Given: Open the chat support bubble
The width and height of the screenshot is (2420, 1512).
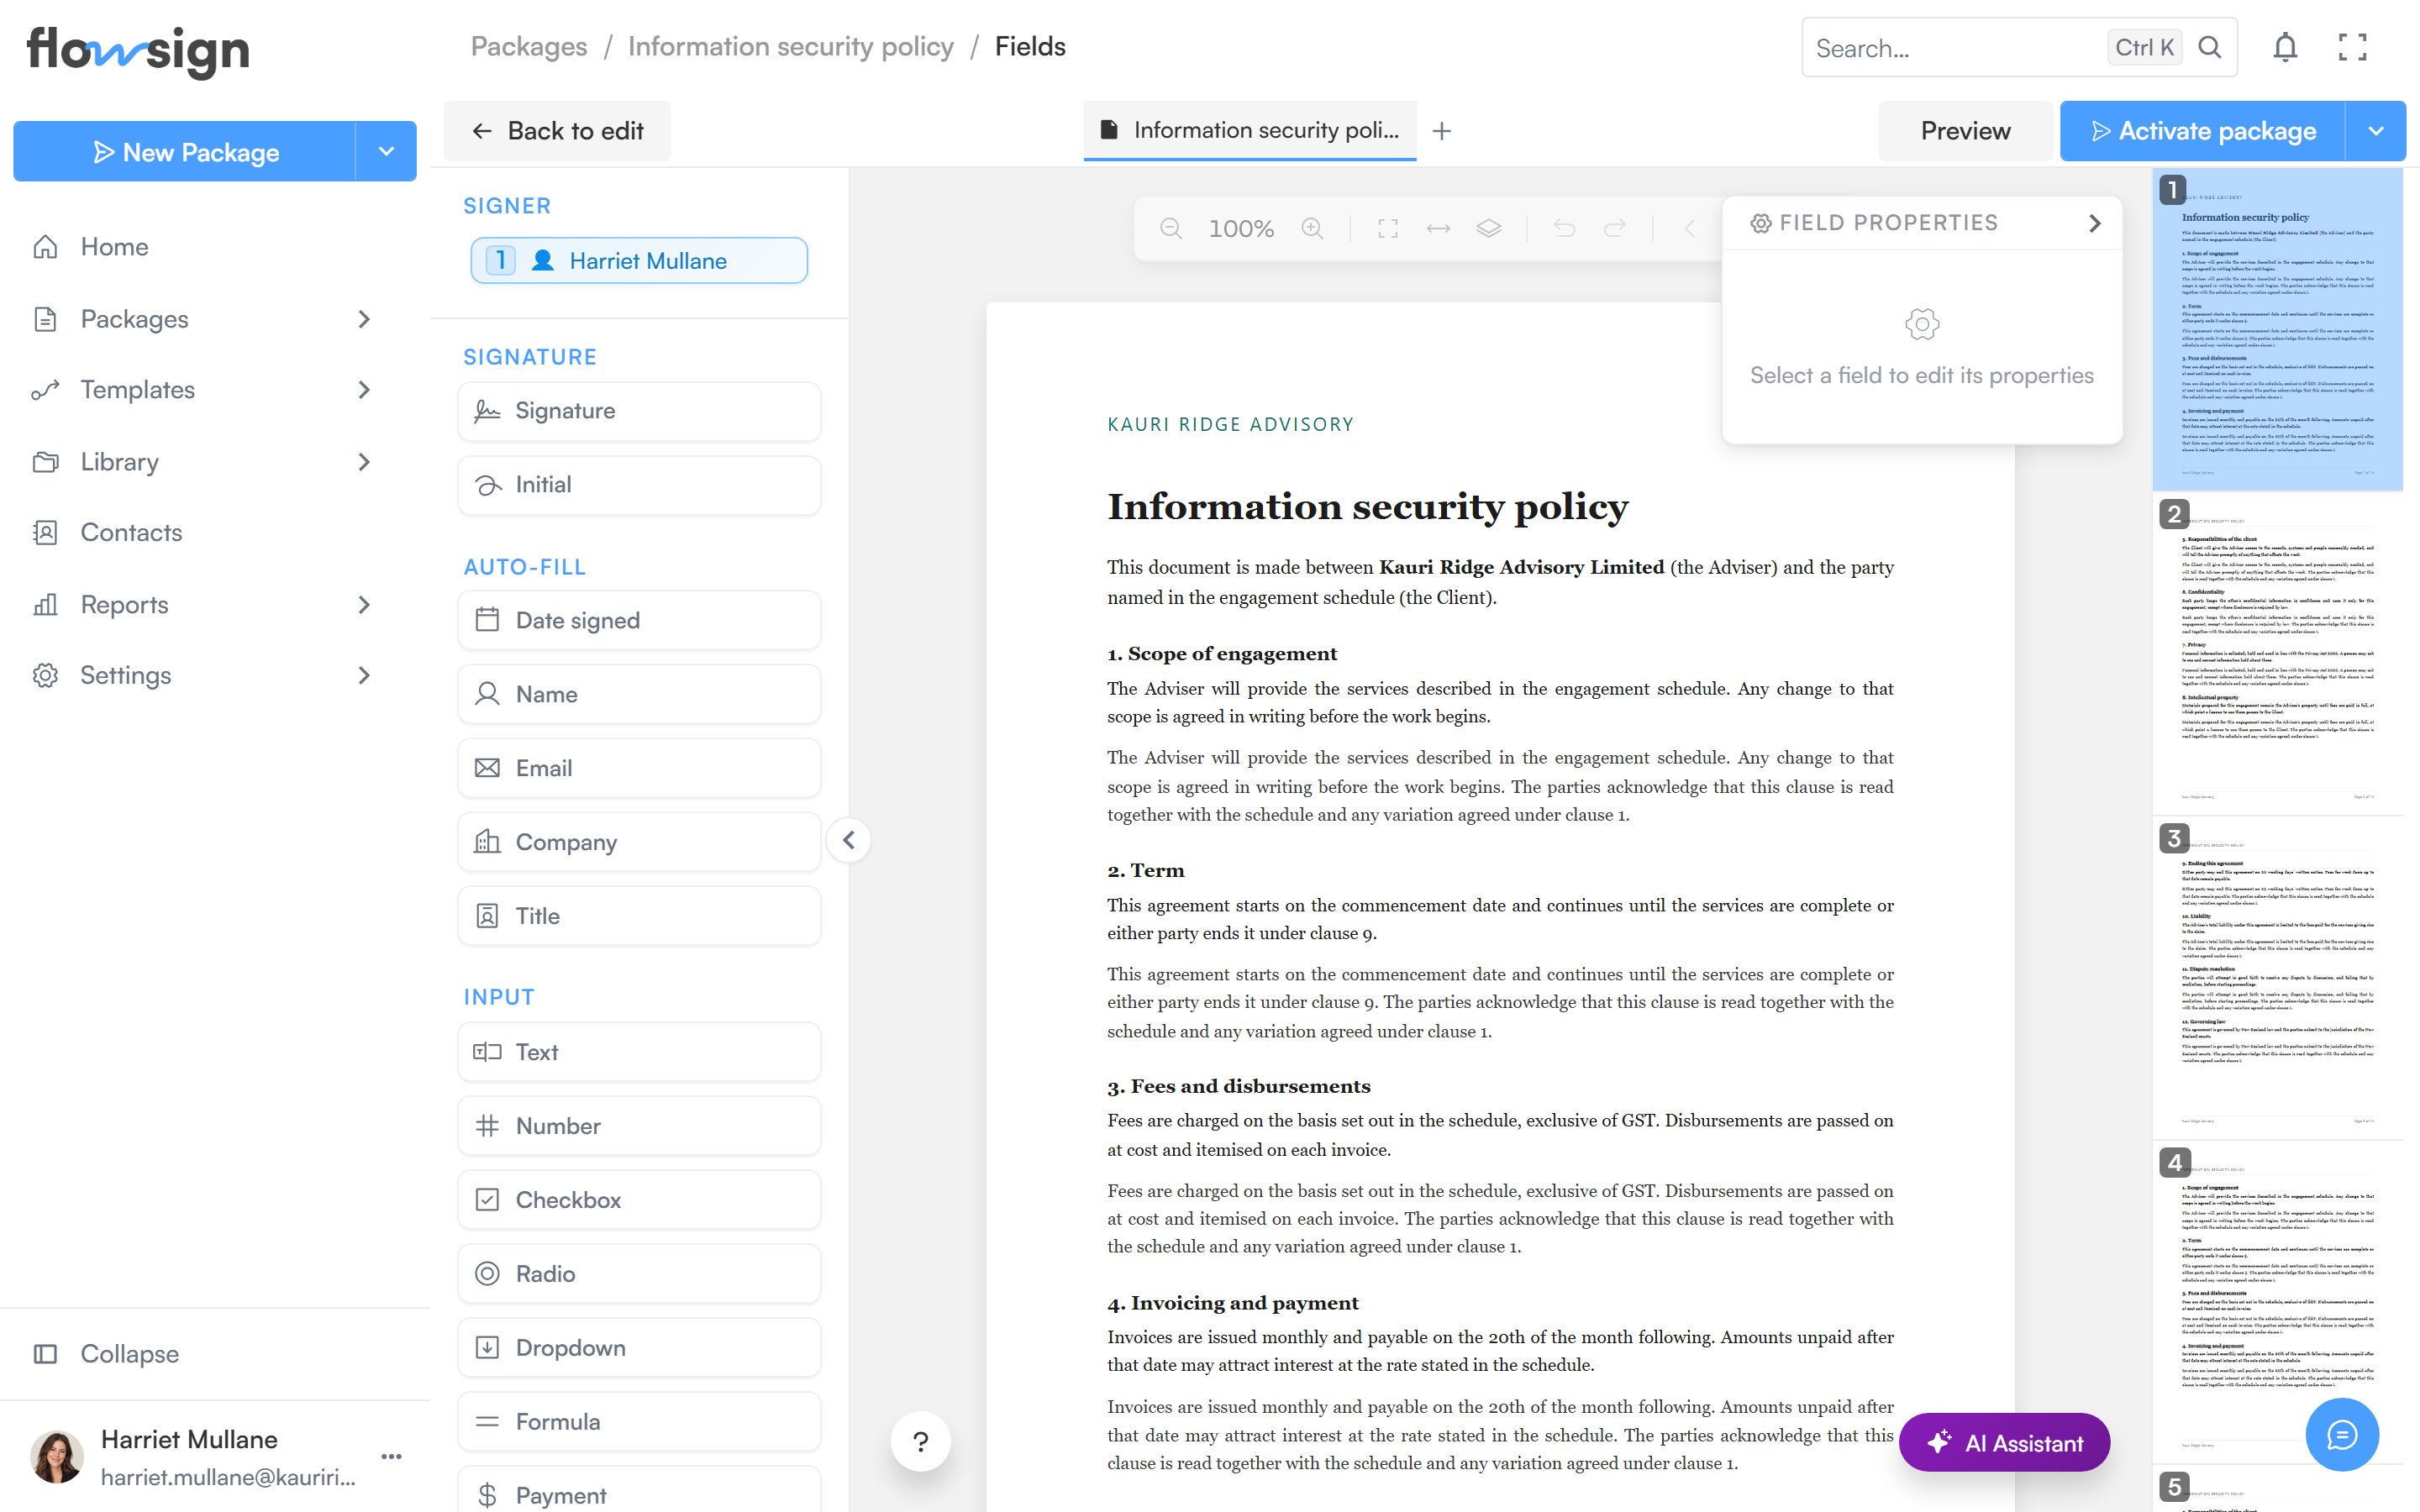Looking at the screenshot, I should pos(2342,1435).
